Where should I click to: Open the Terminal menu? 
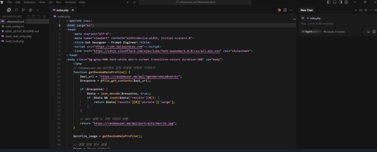click(x=70, y=2)
